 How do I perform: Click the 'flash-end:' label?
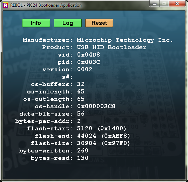tap(54, 136)
